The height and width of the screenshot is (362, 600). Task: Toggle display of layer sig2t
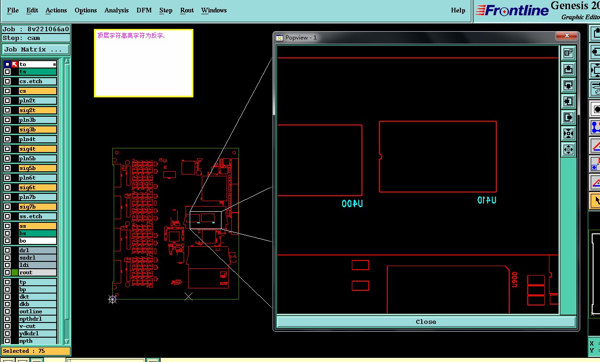tap(7, 110)
